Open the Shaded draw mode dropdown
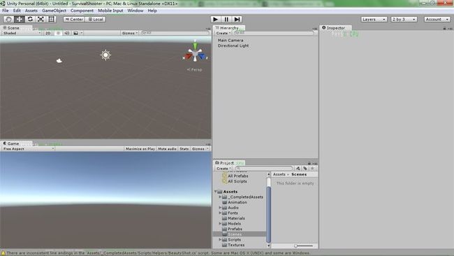454x256 pixels. pyautogui.click(x=22, y=33)
